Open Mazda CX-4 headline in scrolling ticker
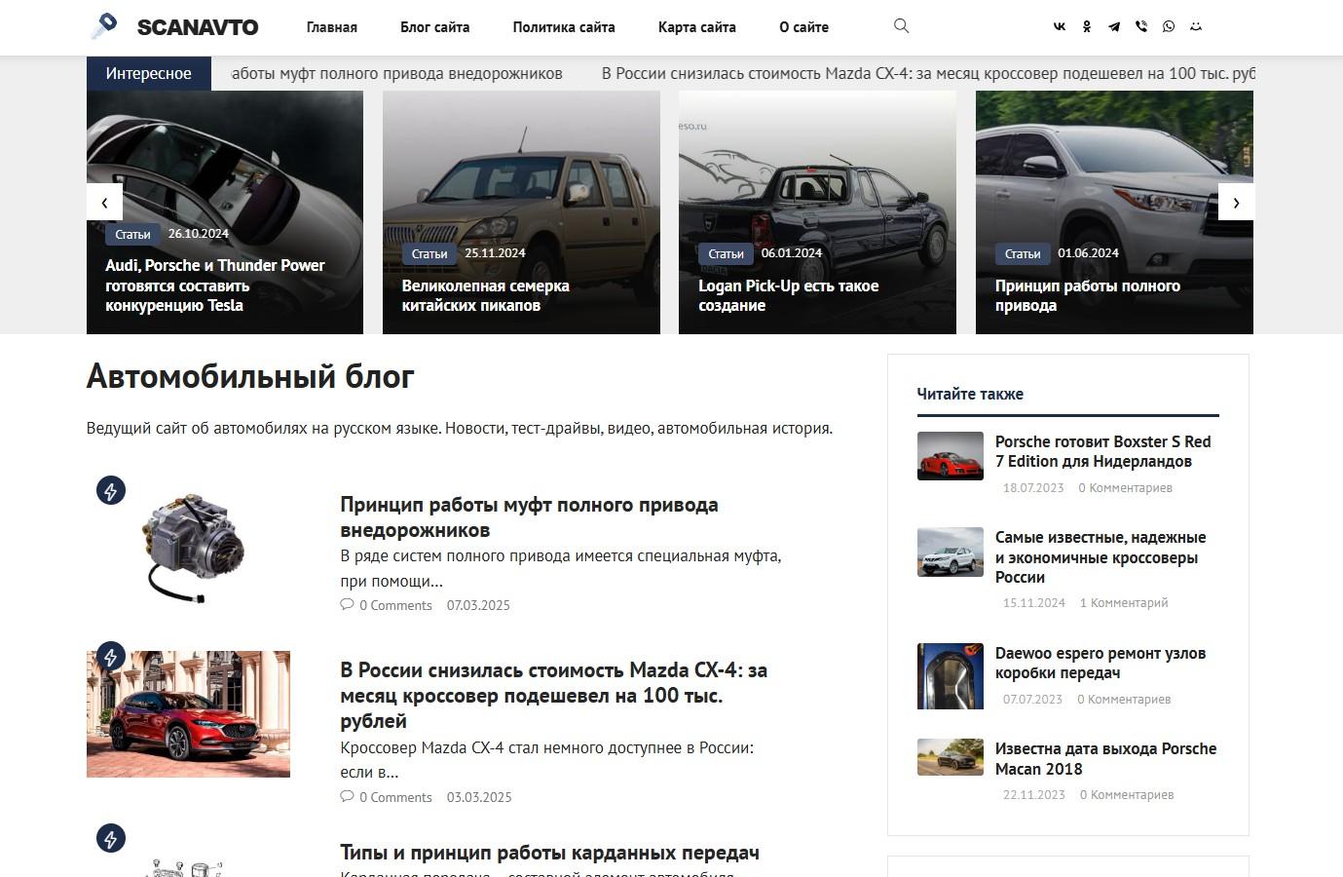The width and height of the screenshot is (1343, 877). pyautogui.click(x=928, y=73)
